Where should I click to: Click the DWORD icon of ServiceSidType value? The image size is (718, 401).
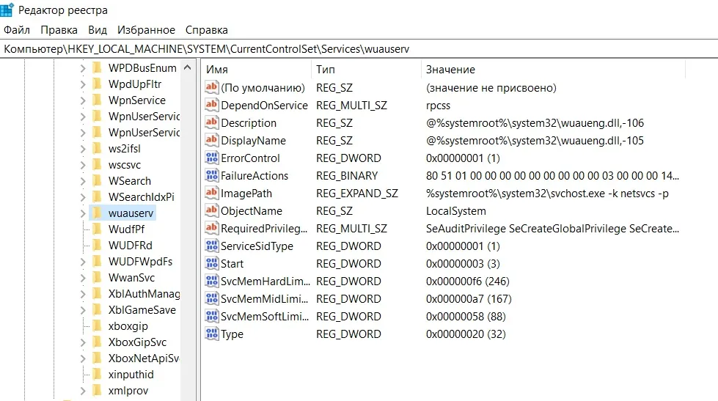click(211, 246)
